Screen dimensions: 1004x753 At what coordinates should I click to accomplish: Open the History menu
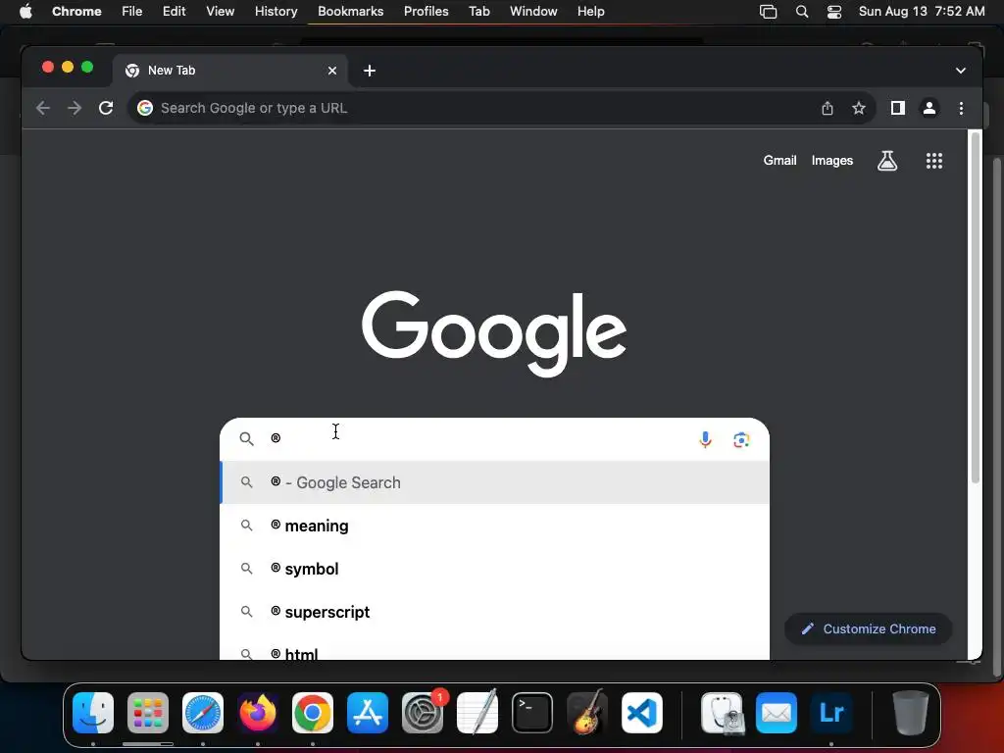point(276,11)
